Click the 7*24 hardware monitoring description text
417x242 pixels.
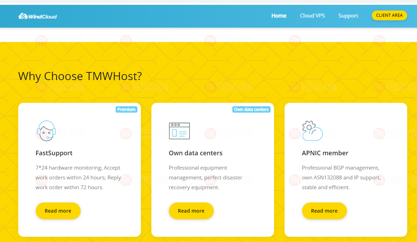coord(78,178)
